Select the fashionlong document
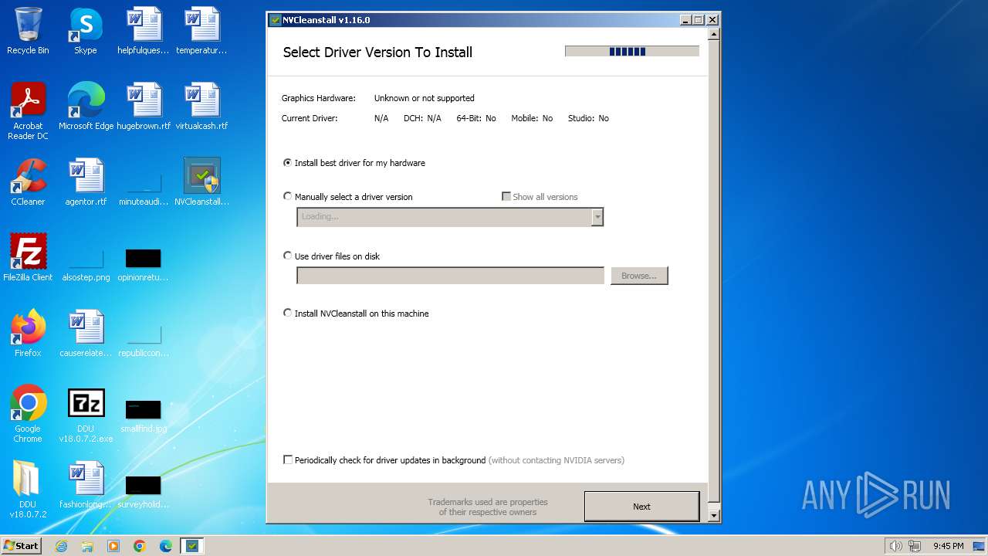Screen dimensions: 988x556 point(86,486)
